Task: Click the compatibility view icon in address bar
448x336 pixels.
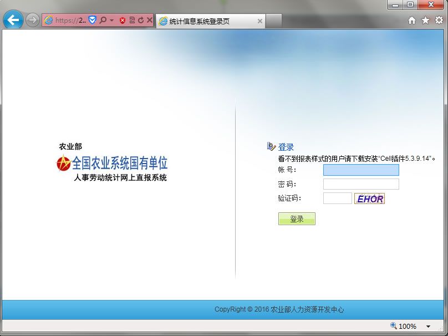Action: [132, 21]
